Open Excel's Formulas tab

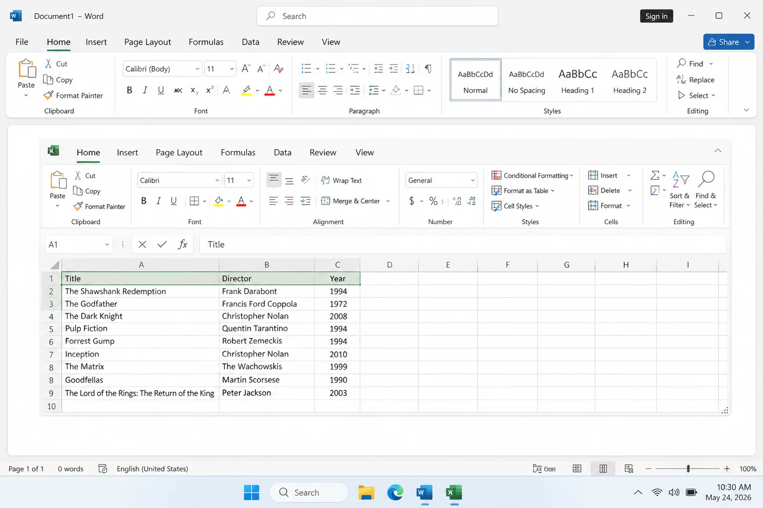[238, 152]
